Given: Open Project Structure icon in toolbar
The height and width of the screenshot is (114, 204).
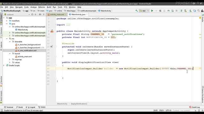Looking at the screenshot, I should pyautogui.click(x=194, y=11).
